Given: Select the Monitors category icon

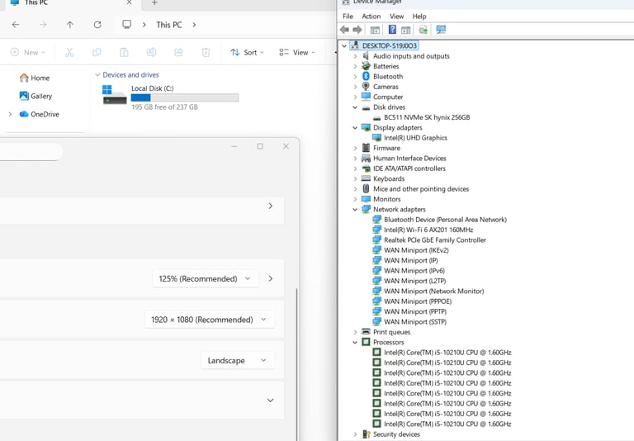Looking at the screenshot, I should coord(366,199).
